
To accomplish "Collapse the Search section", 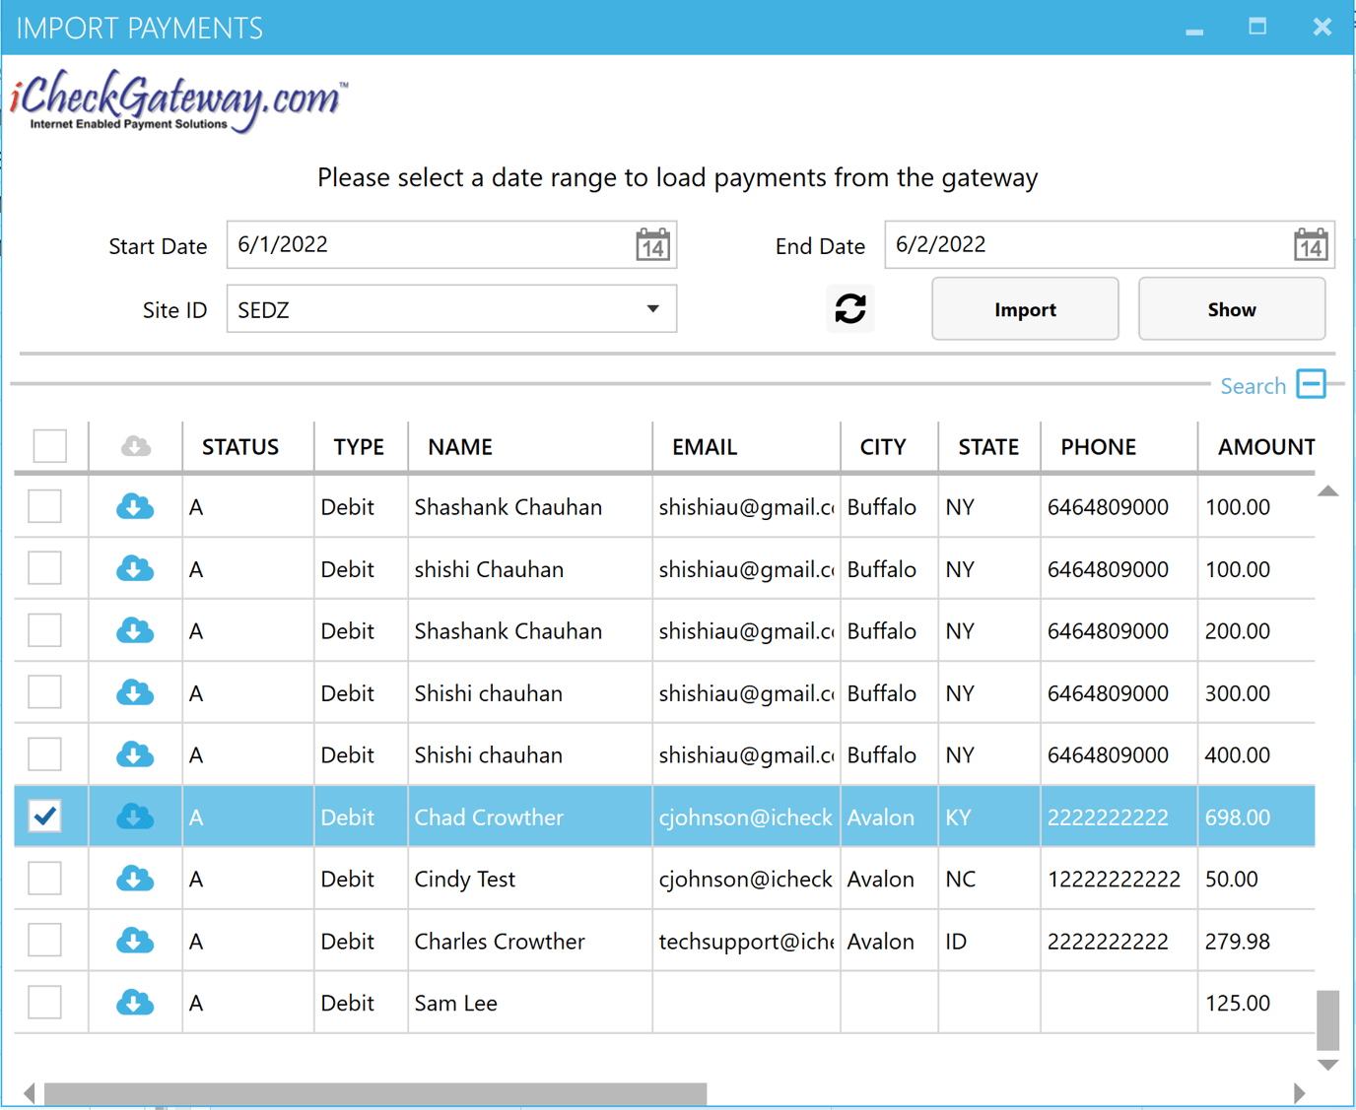I will [1311, 384].
